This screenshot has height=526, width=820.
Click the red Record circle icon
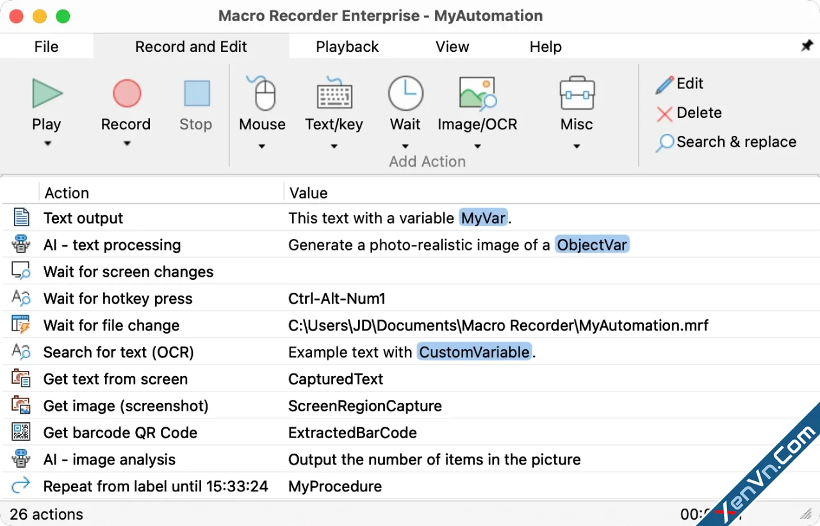point(127,94)
